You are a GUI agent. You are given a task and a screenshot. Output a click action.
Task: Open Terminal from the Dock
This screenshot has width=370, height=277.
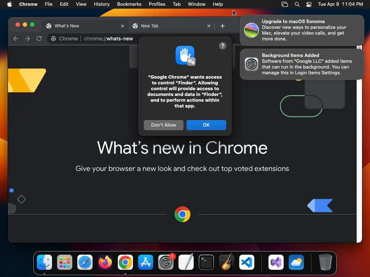point(206,262)
